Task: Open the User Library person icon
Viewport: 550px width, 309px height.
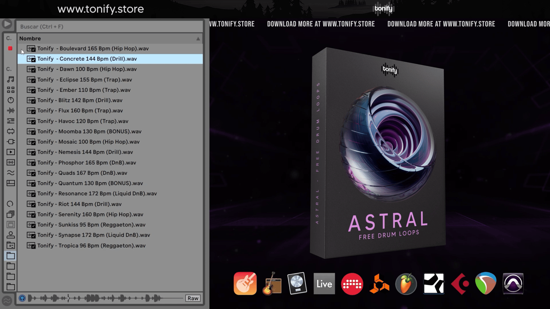Action: point(11,235)
